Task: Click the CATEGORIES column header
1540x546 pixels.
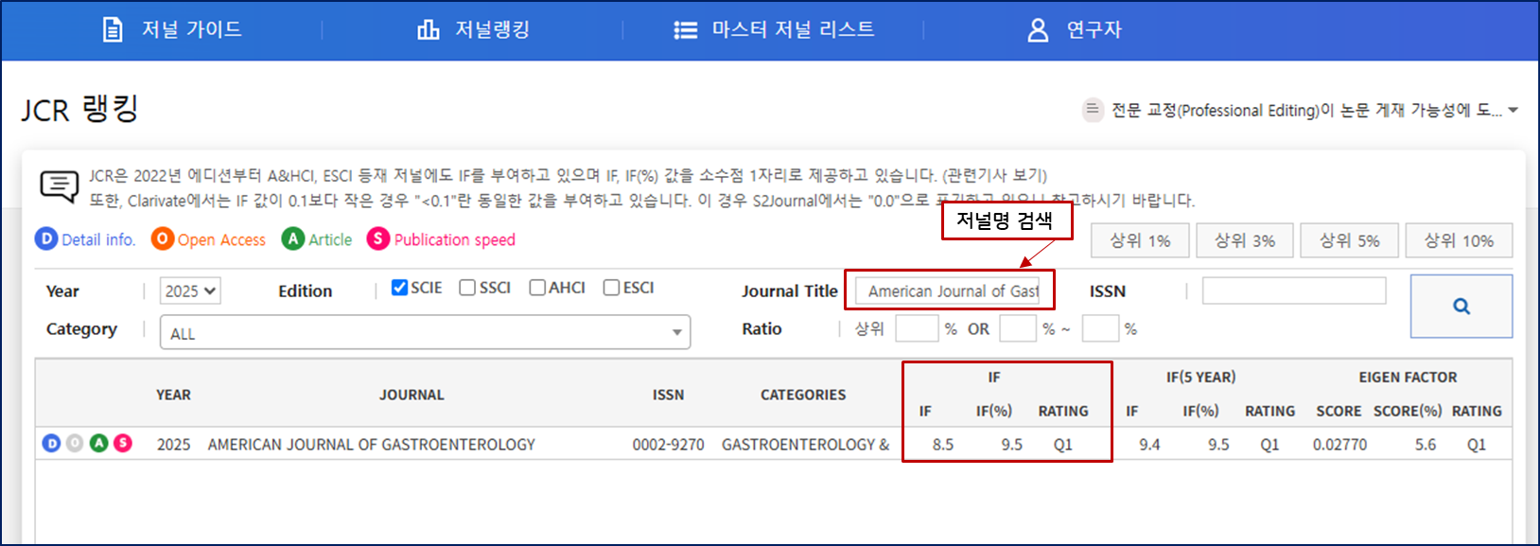Action: click(803, 395)
